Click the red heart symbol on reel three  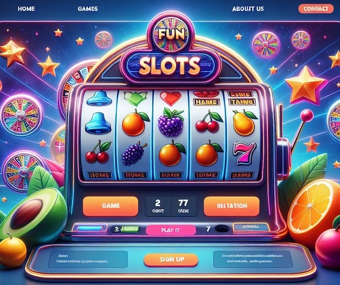click(x=171, y=98)
